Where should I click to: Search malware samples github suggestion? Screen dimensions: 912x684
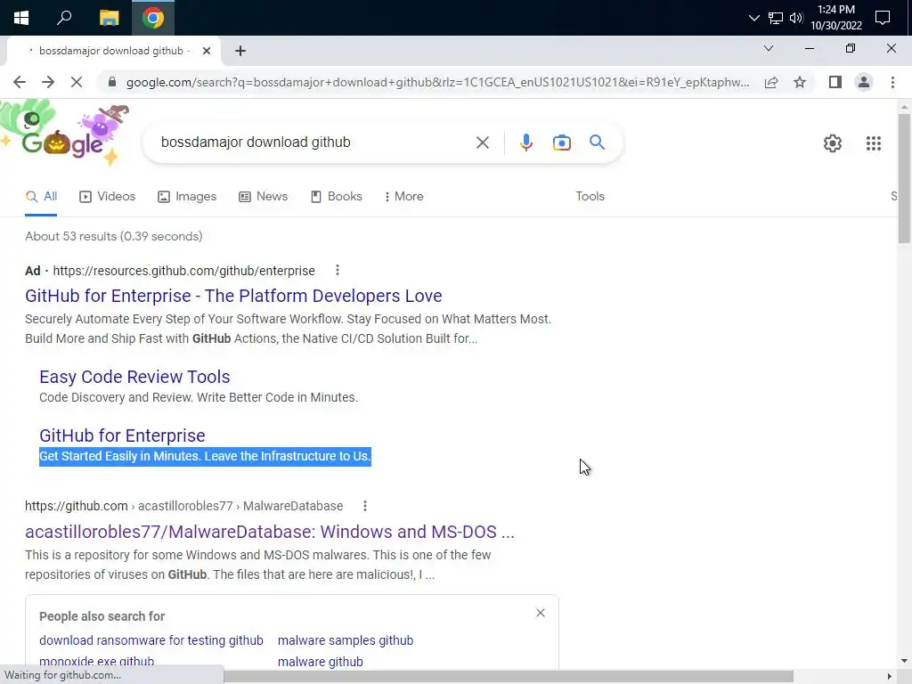tap(346, 640)
